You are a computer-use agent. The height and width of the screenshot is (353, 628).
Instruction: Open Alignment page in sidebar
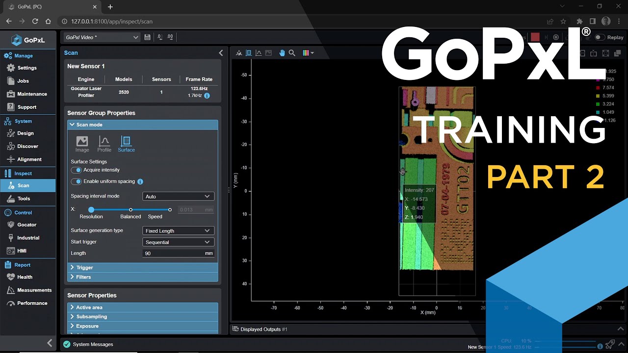[28, 159]
